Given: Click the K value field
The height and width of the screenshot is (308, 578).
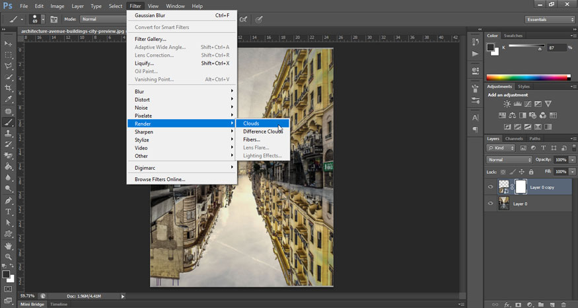Looking at the screenshot, I should point(556,48).
